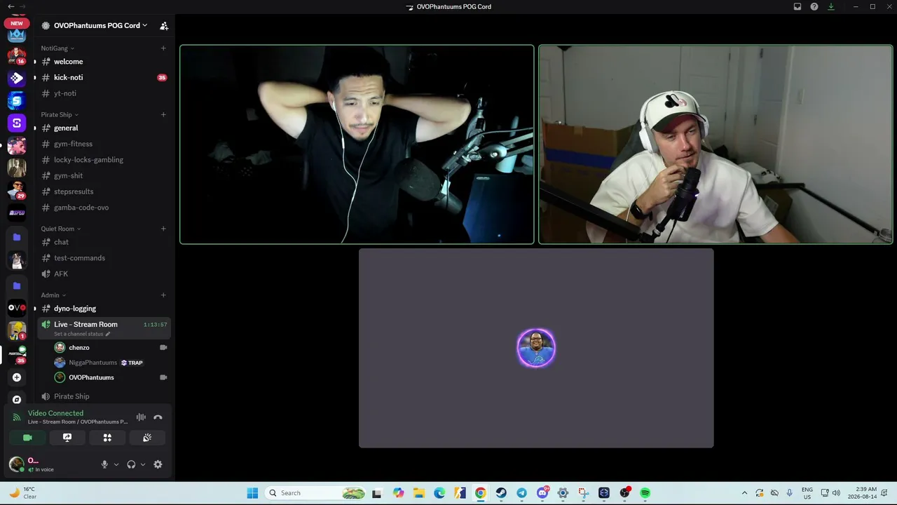
Task: Click the taskbar Search box
Action: (x=317, y=493)
